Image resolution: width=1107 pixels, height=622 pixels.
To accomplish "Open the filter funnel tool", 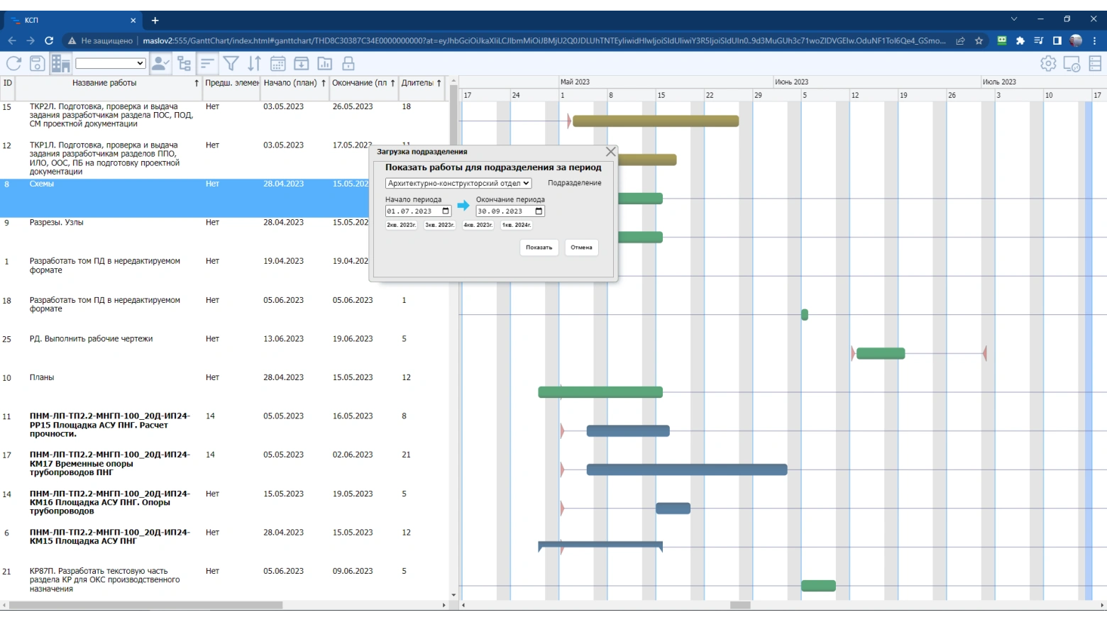I will point(231,64).
